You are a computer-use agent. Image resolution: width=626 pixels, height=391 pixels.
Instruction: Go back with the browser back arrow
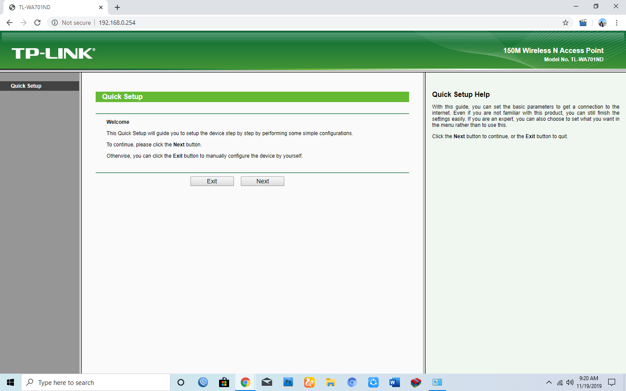[x=10, y=23]
